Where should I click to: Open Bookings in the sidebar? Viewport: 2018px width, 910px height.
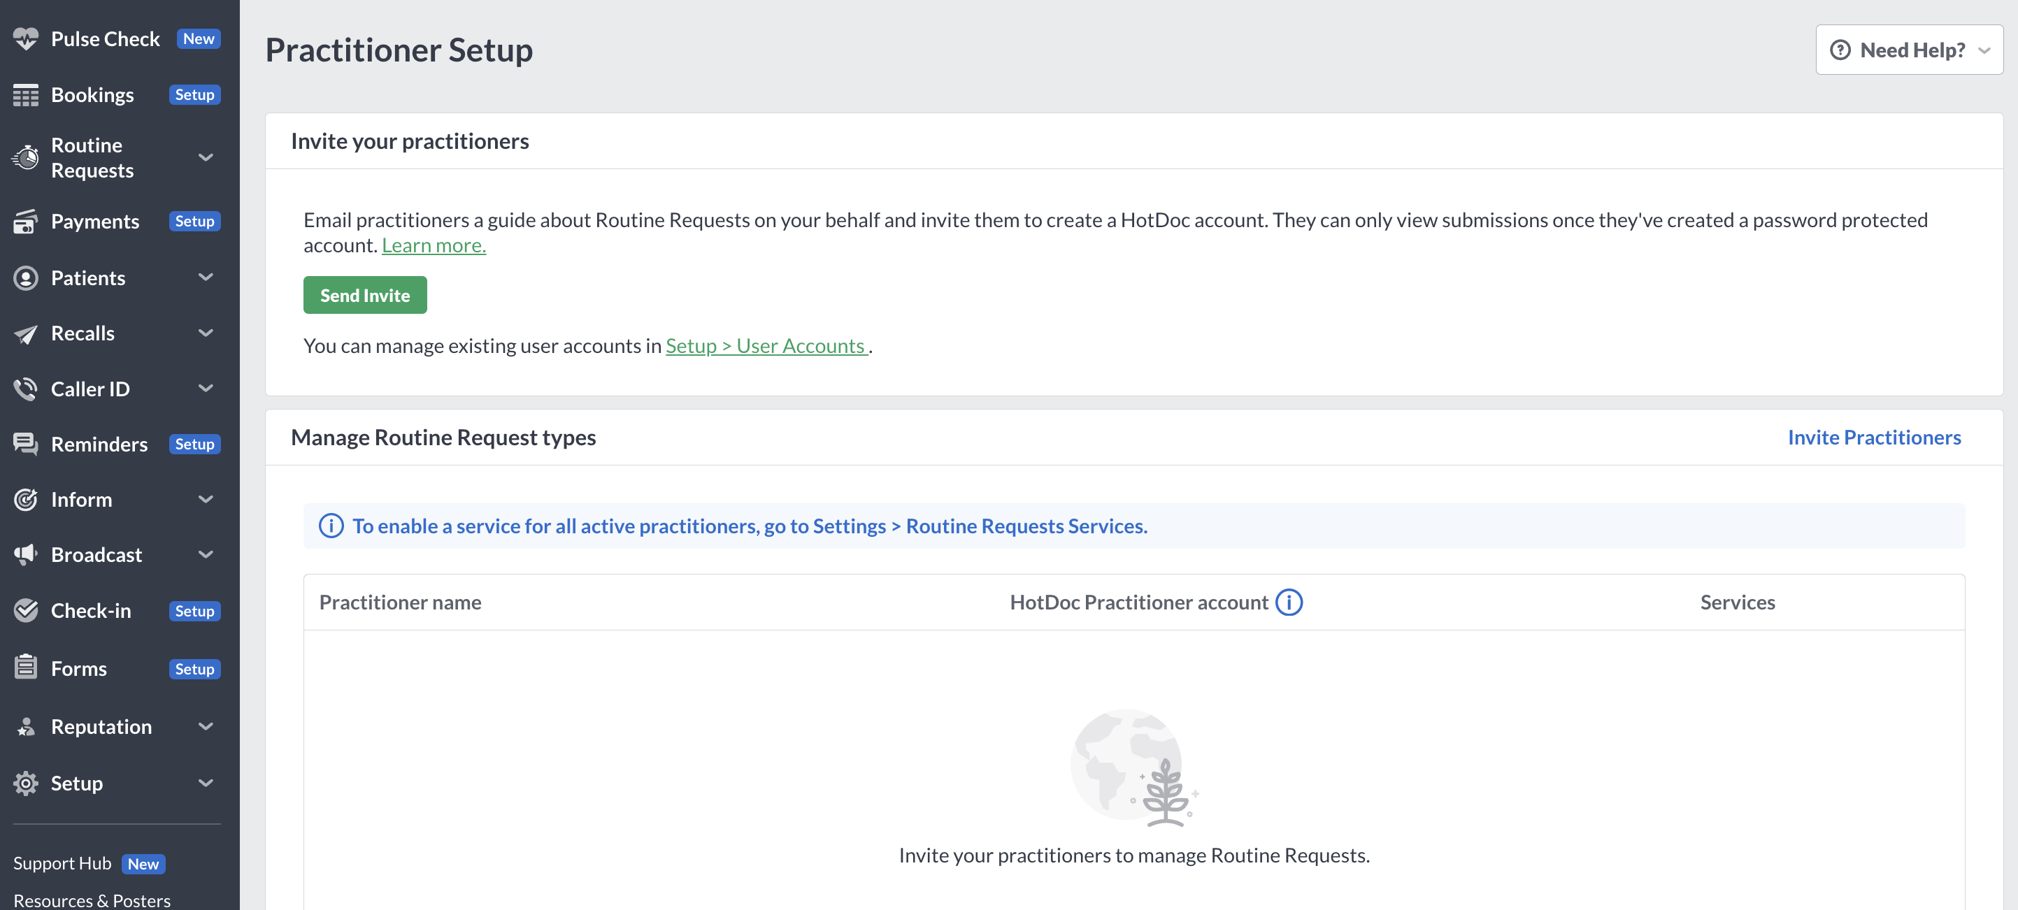92,95
